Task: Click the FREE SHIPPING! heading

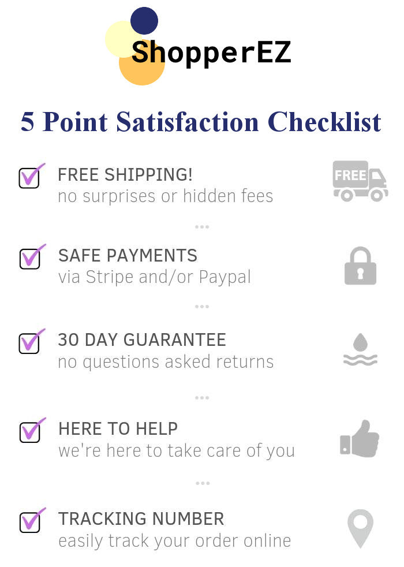Action: click(x=125, y=174)
